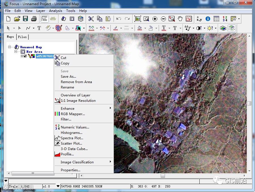This screenshot has height=192, width=255.
Task: Expand the o05367601 layer tree node
Action: point(22,56)
